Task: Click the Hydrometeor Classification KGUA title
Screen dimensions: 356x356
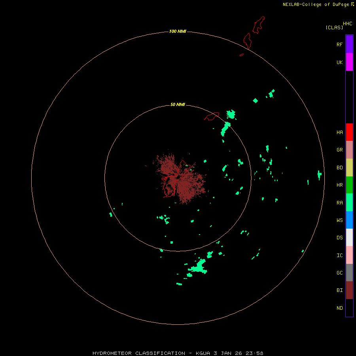Action: pos(178,353)
